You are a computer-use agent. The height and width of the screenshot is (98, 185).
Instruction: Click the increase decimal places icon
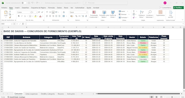[x=83, y=16]
